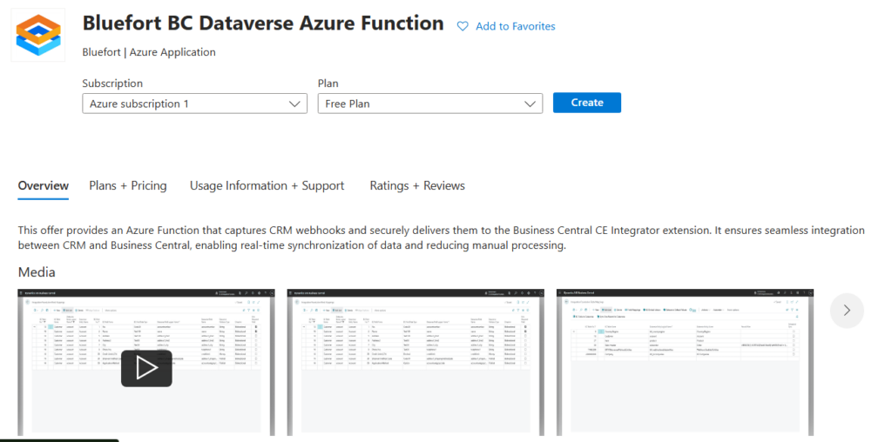Click the Bluefort app logo icon
Viewport: 892px width, 442px height.
[37, 34]
